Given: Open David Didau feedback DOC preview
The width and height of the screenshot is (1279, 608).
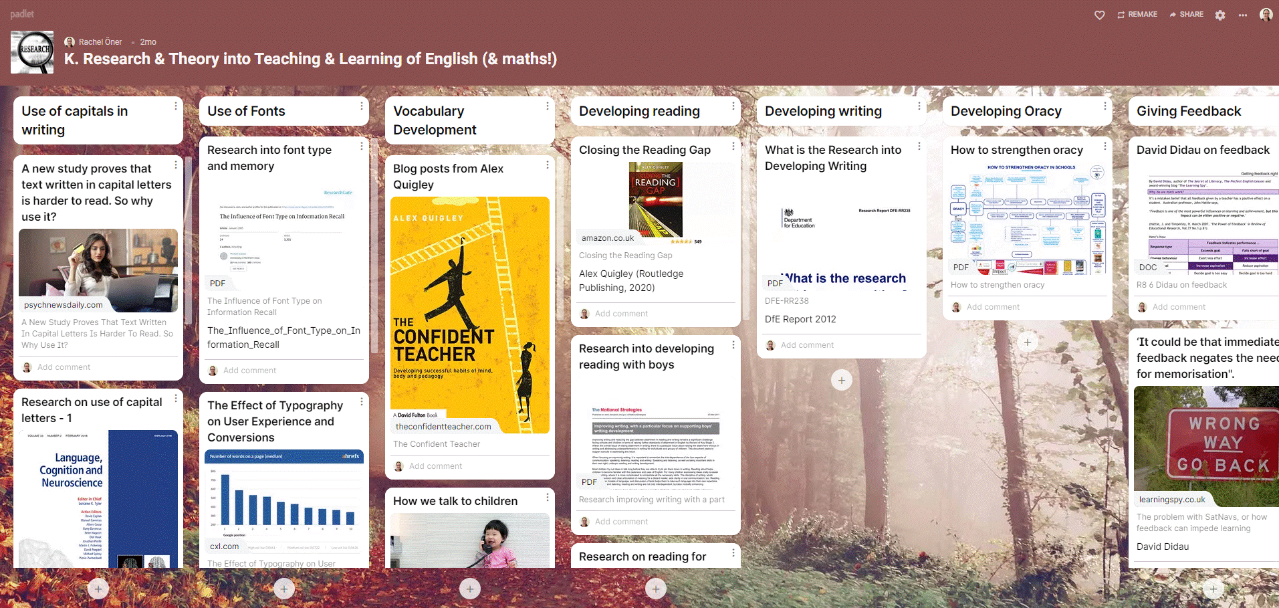Looking at the screenshot, I should pos(1207,218).
